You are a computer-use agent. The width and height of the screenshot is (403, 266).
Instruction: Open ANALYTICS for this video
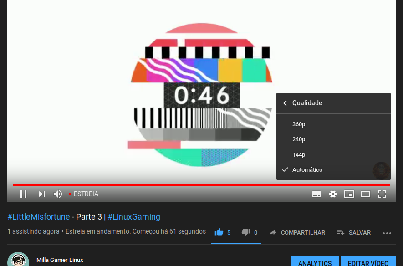[315, 261]
